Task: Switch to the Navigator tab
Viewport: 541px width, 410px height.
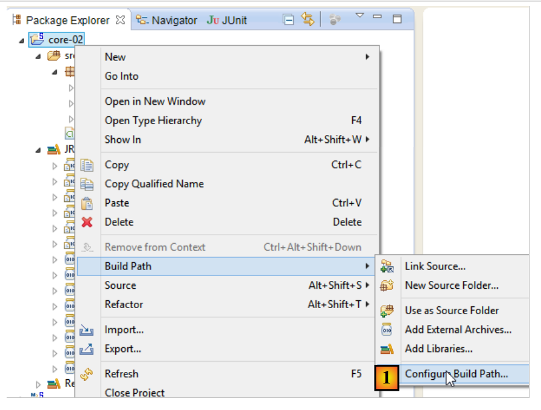Action: (x=167, y=20)
